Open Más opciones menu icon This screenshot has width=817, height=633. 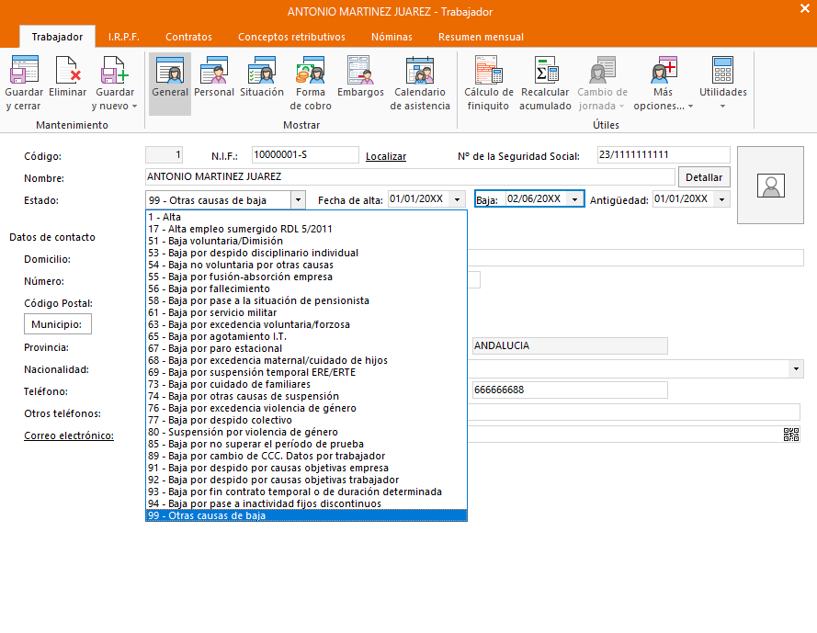663,70
